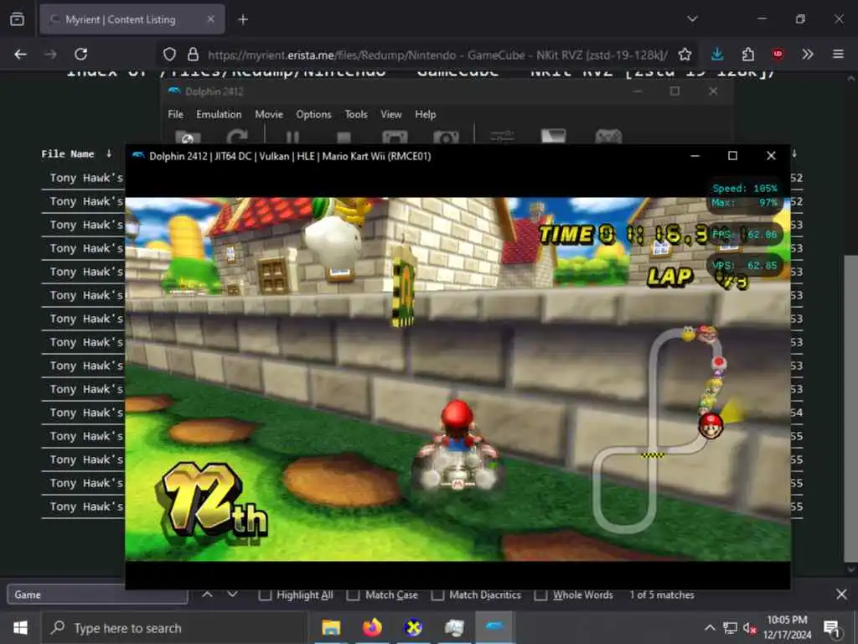The width and height of the screenshot is (858, 644).
Task: Open disc icon in Dolphin main toolbar
Action: tap(188, 138)
